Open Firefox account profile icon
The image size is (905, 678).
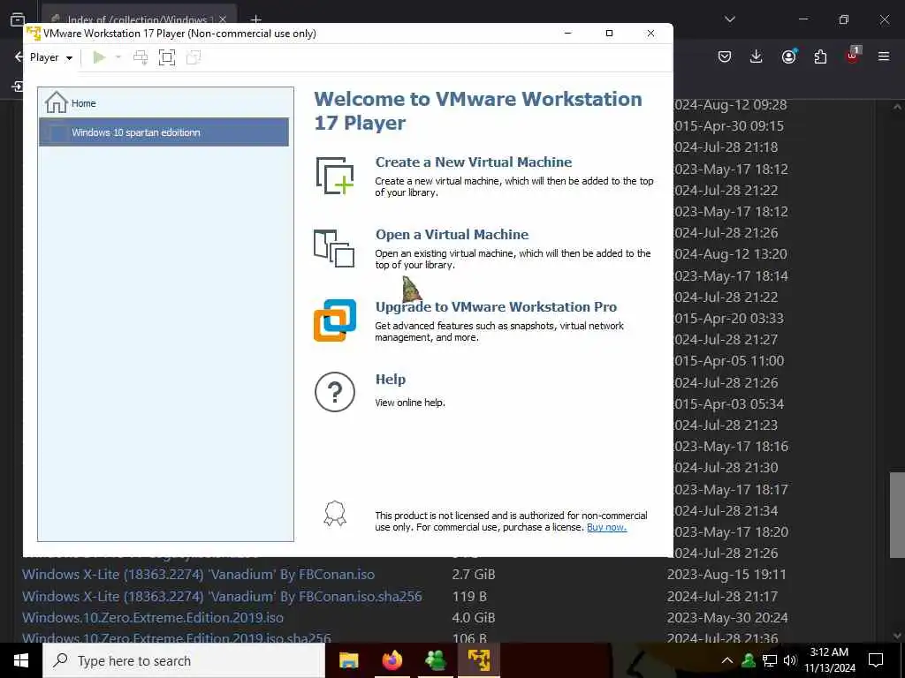789,56
